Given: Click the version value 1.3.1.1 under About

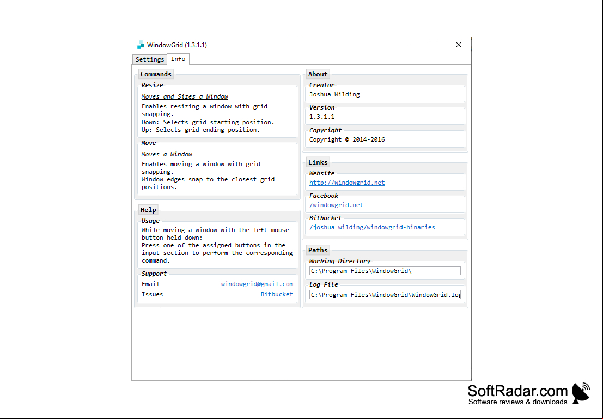Looking at the screenshot, I should (322, 117).
